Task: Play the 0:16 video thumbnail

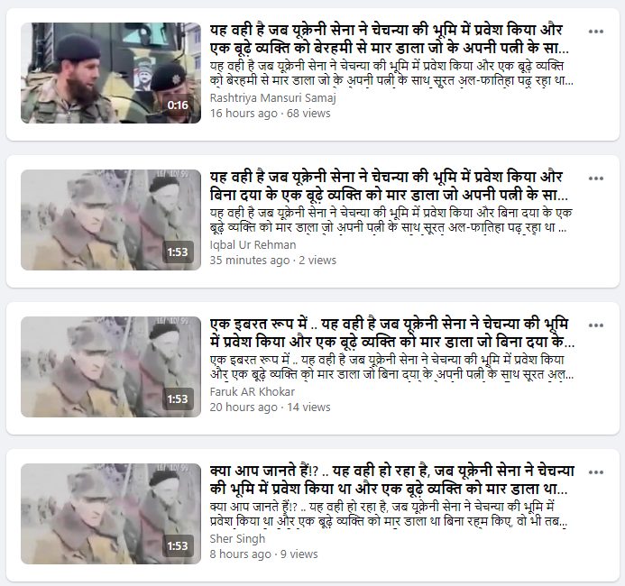Action: pos(111,73)
